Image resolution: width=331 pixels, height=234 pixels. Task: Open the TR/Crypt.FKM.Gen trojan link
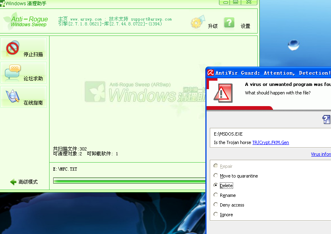[271, 142]
